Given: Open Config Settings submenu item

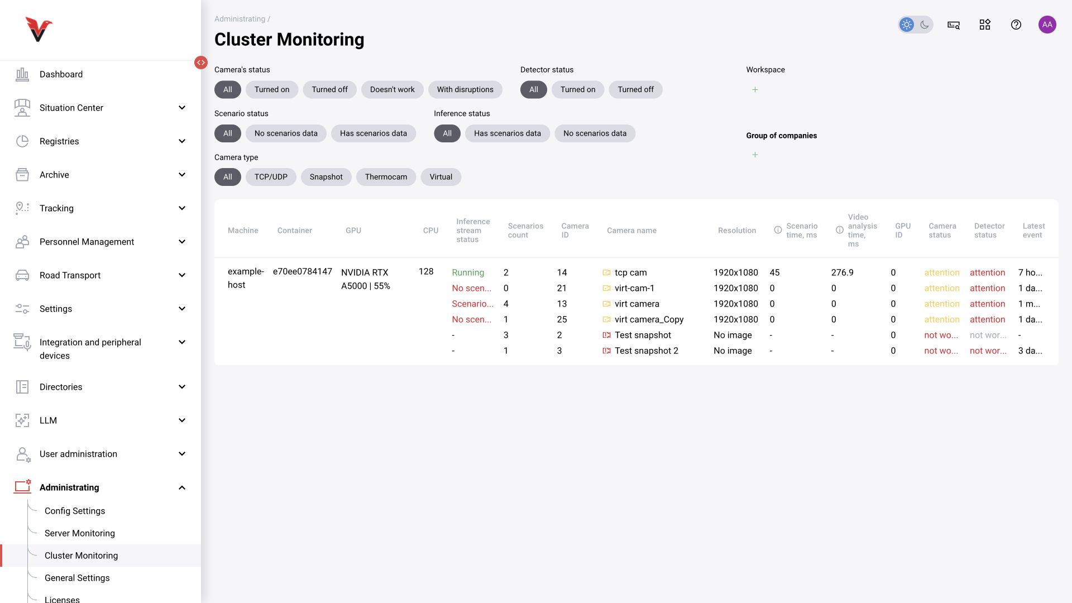Looking at the screenshot, I should click(75, 511).
